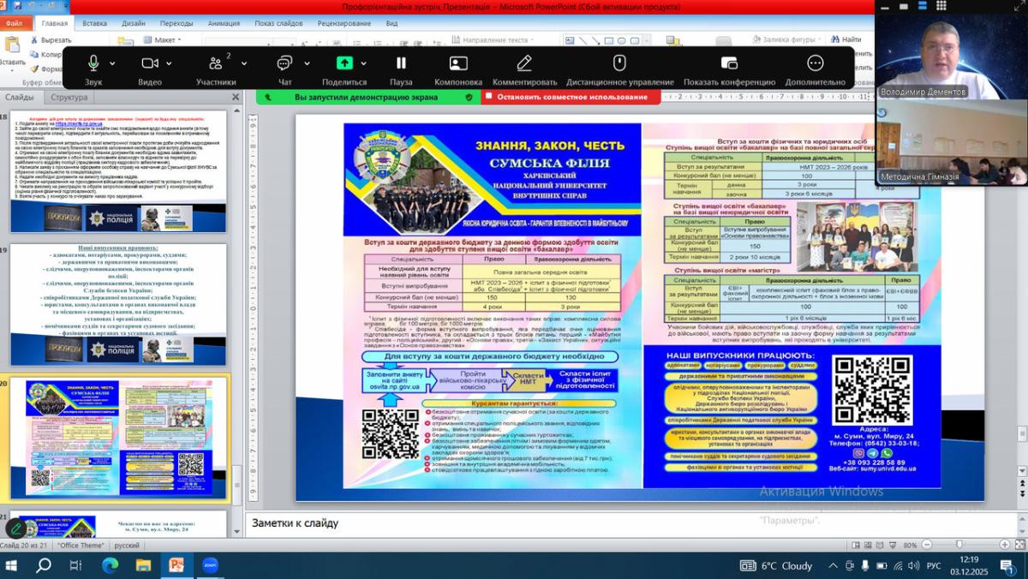1028x579 pixels.
Task: Open the Zoom participants panel
Action: [215, 64]
